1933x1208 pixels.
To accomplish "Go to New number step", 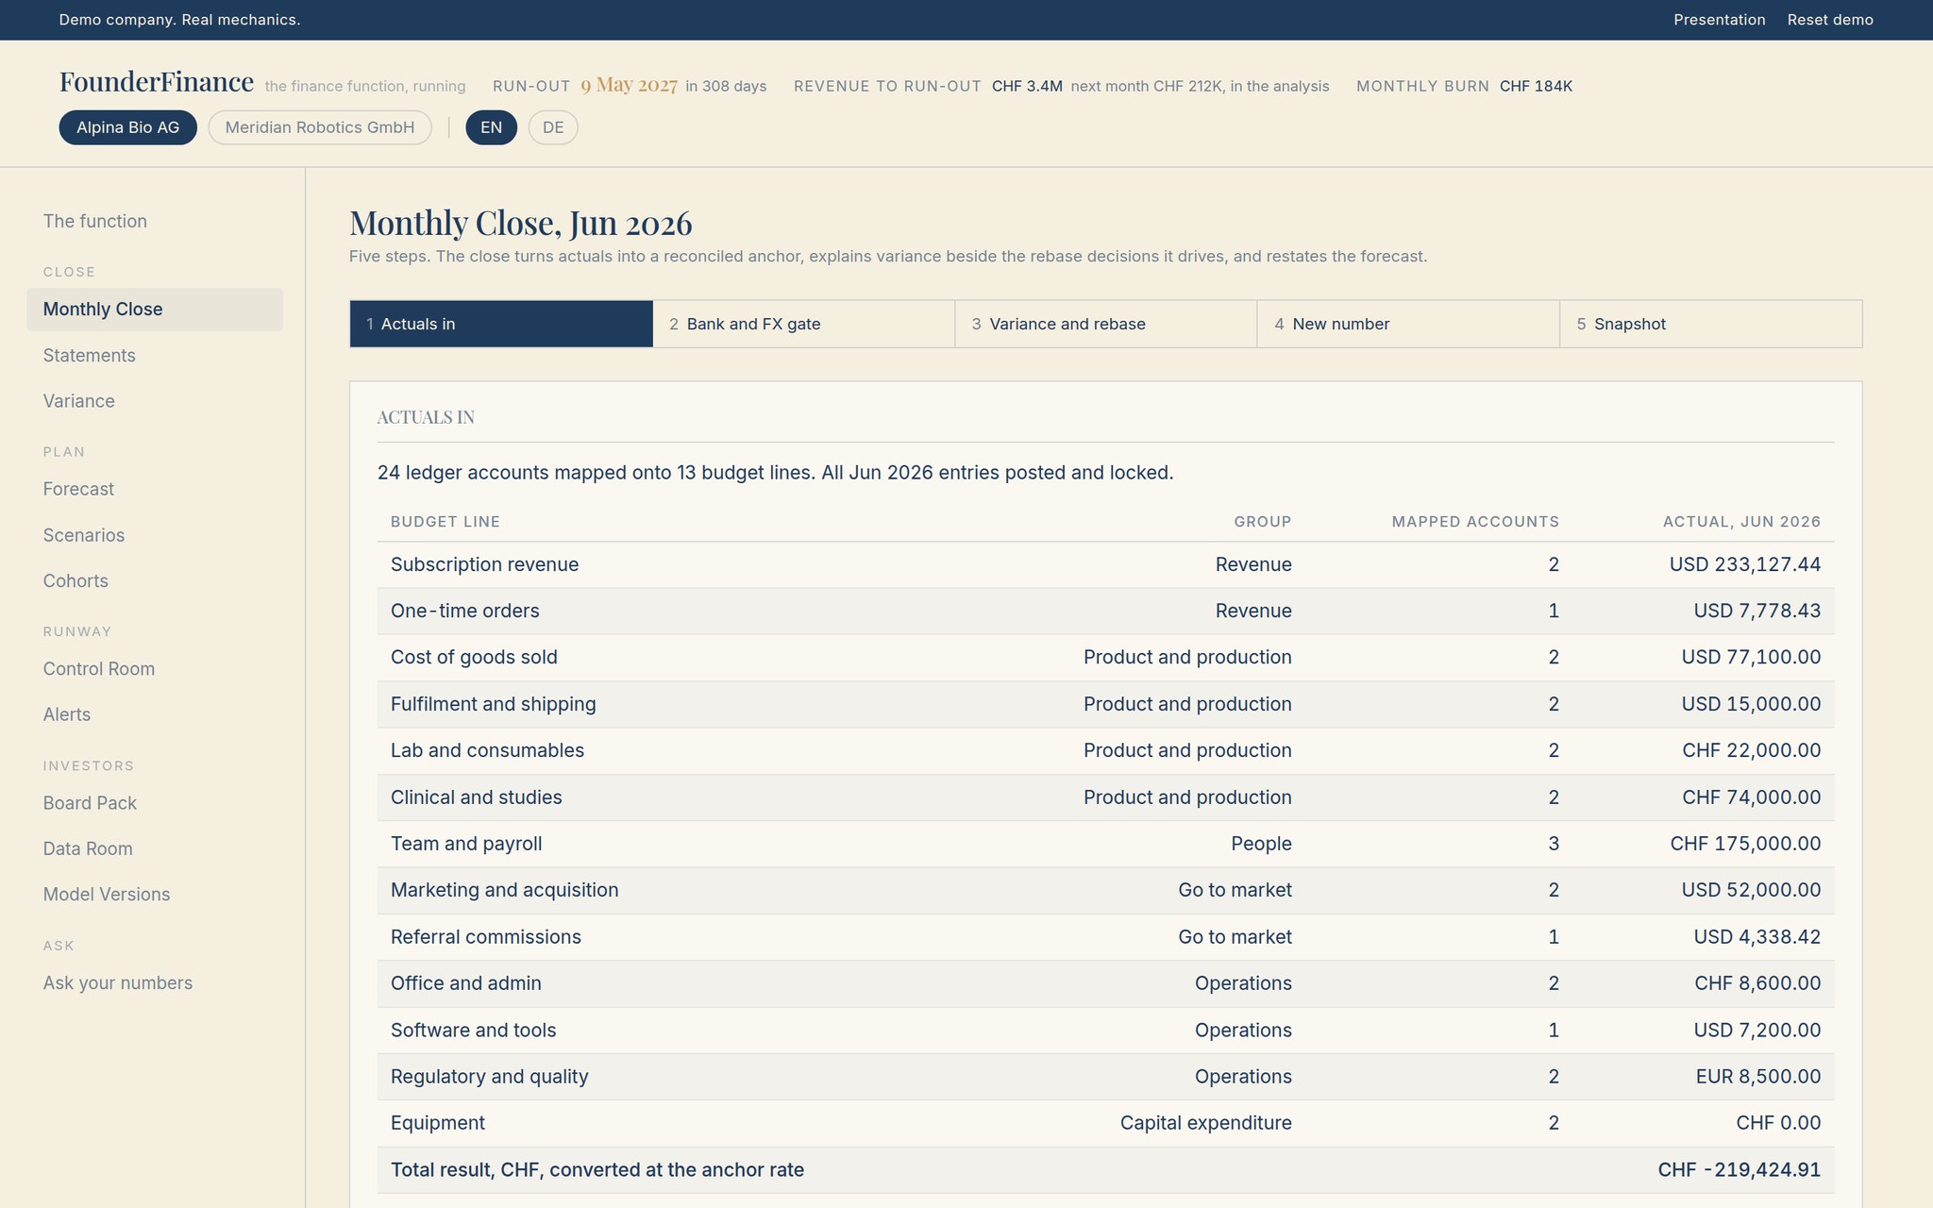I will point(1408,324).
